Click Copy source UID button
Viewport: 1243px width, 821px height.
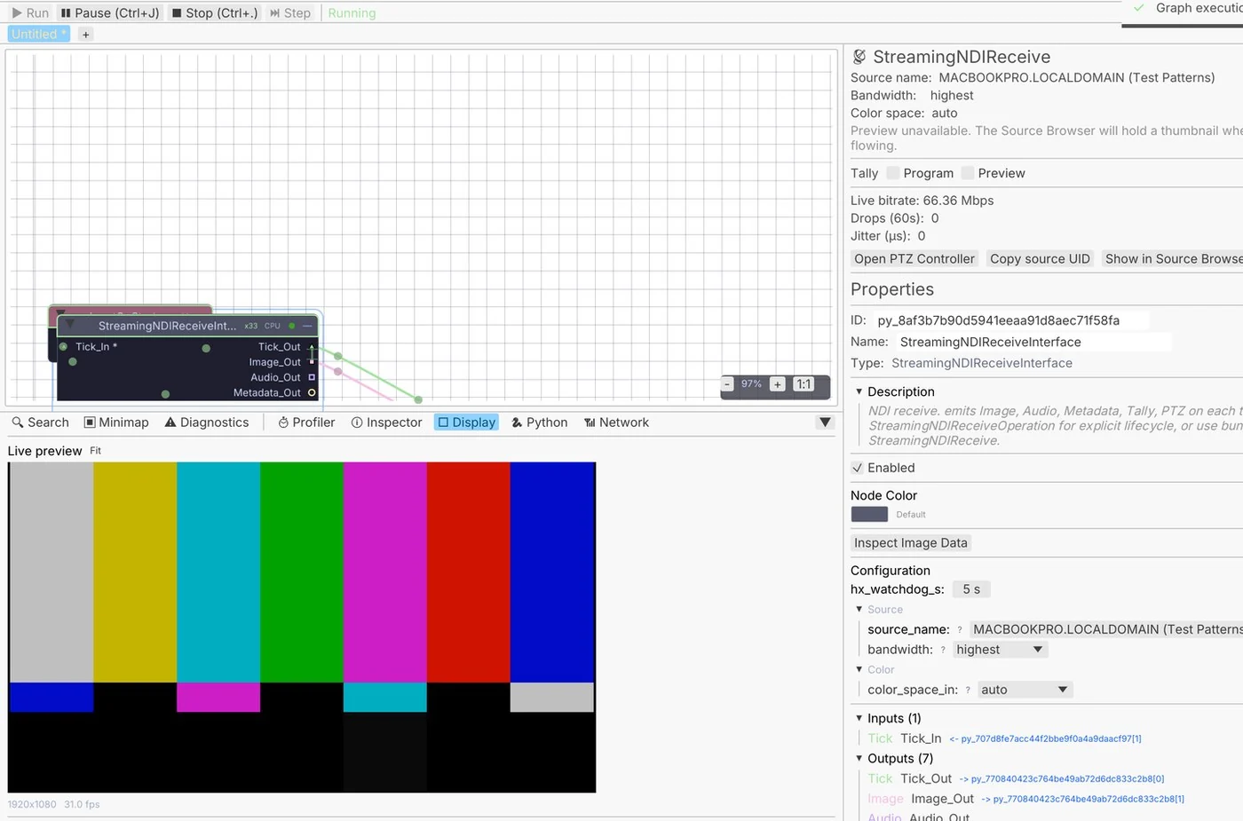click(x=1040, y=259)
